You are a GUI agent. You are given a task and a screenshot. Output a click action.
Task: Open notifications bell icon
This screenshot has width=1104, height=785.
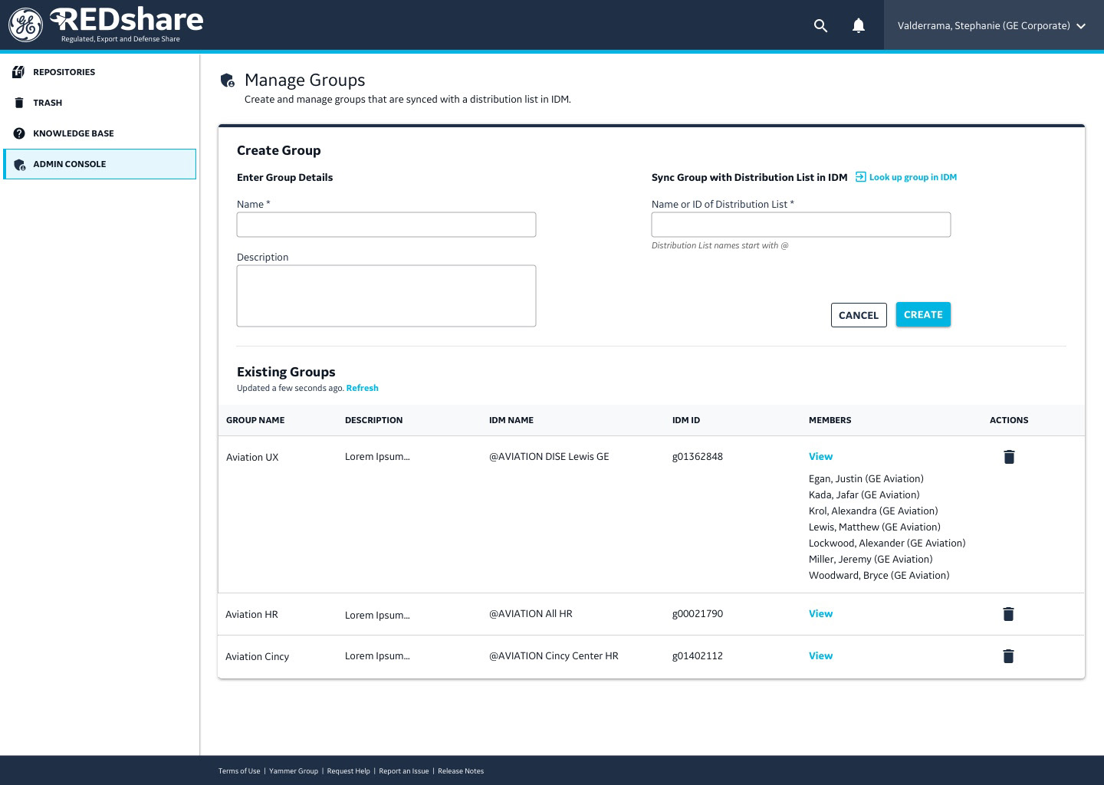point(859,26)
